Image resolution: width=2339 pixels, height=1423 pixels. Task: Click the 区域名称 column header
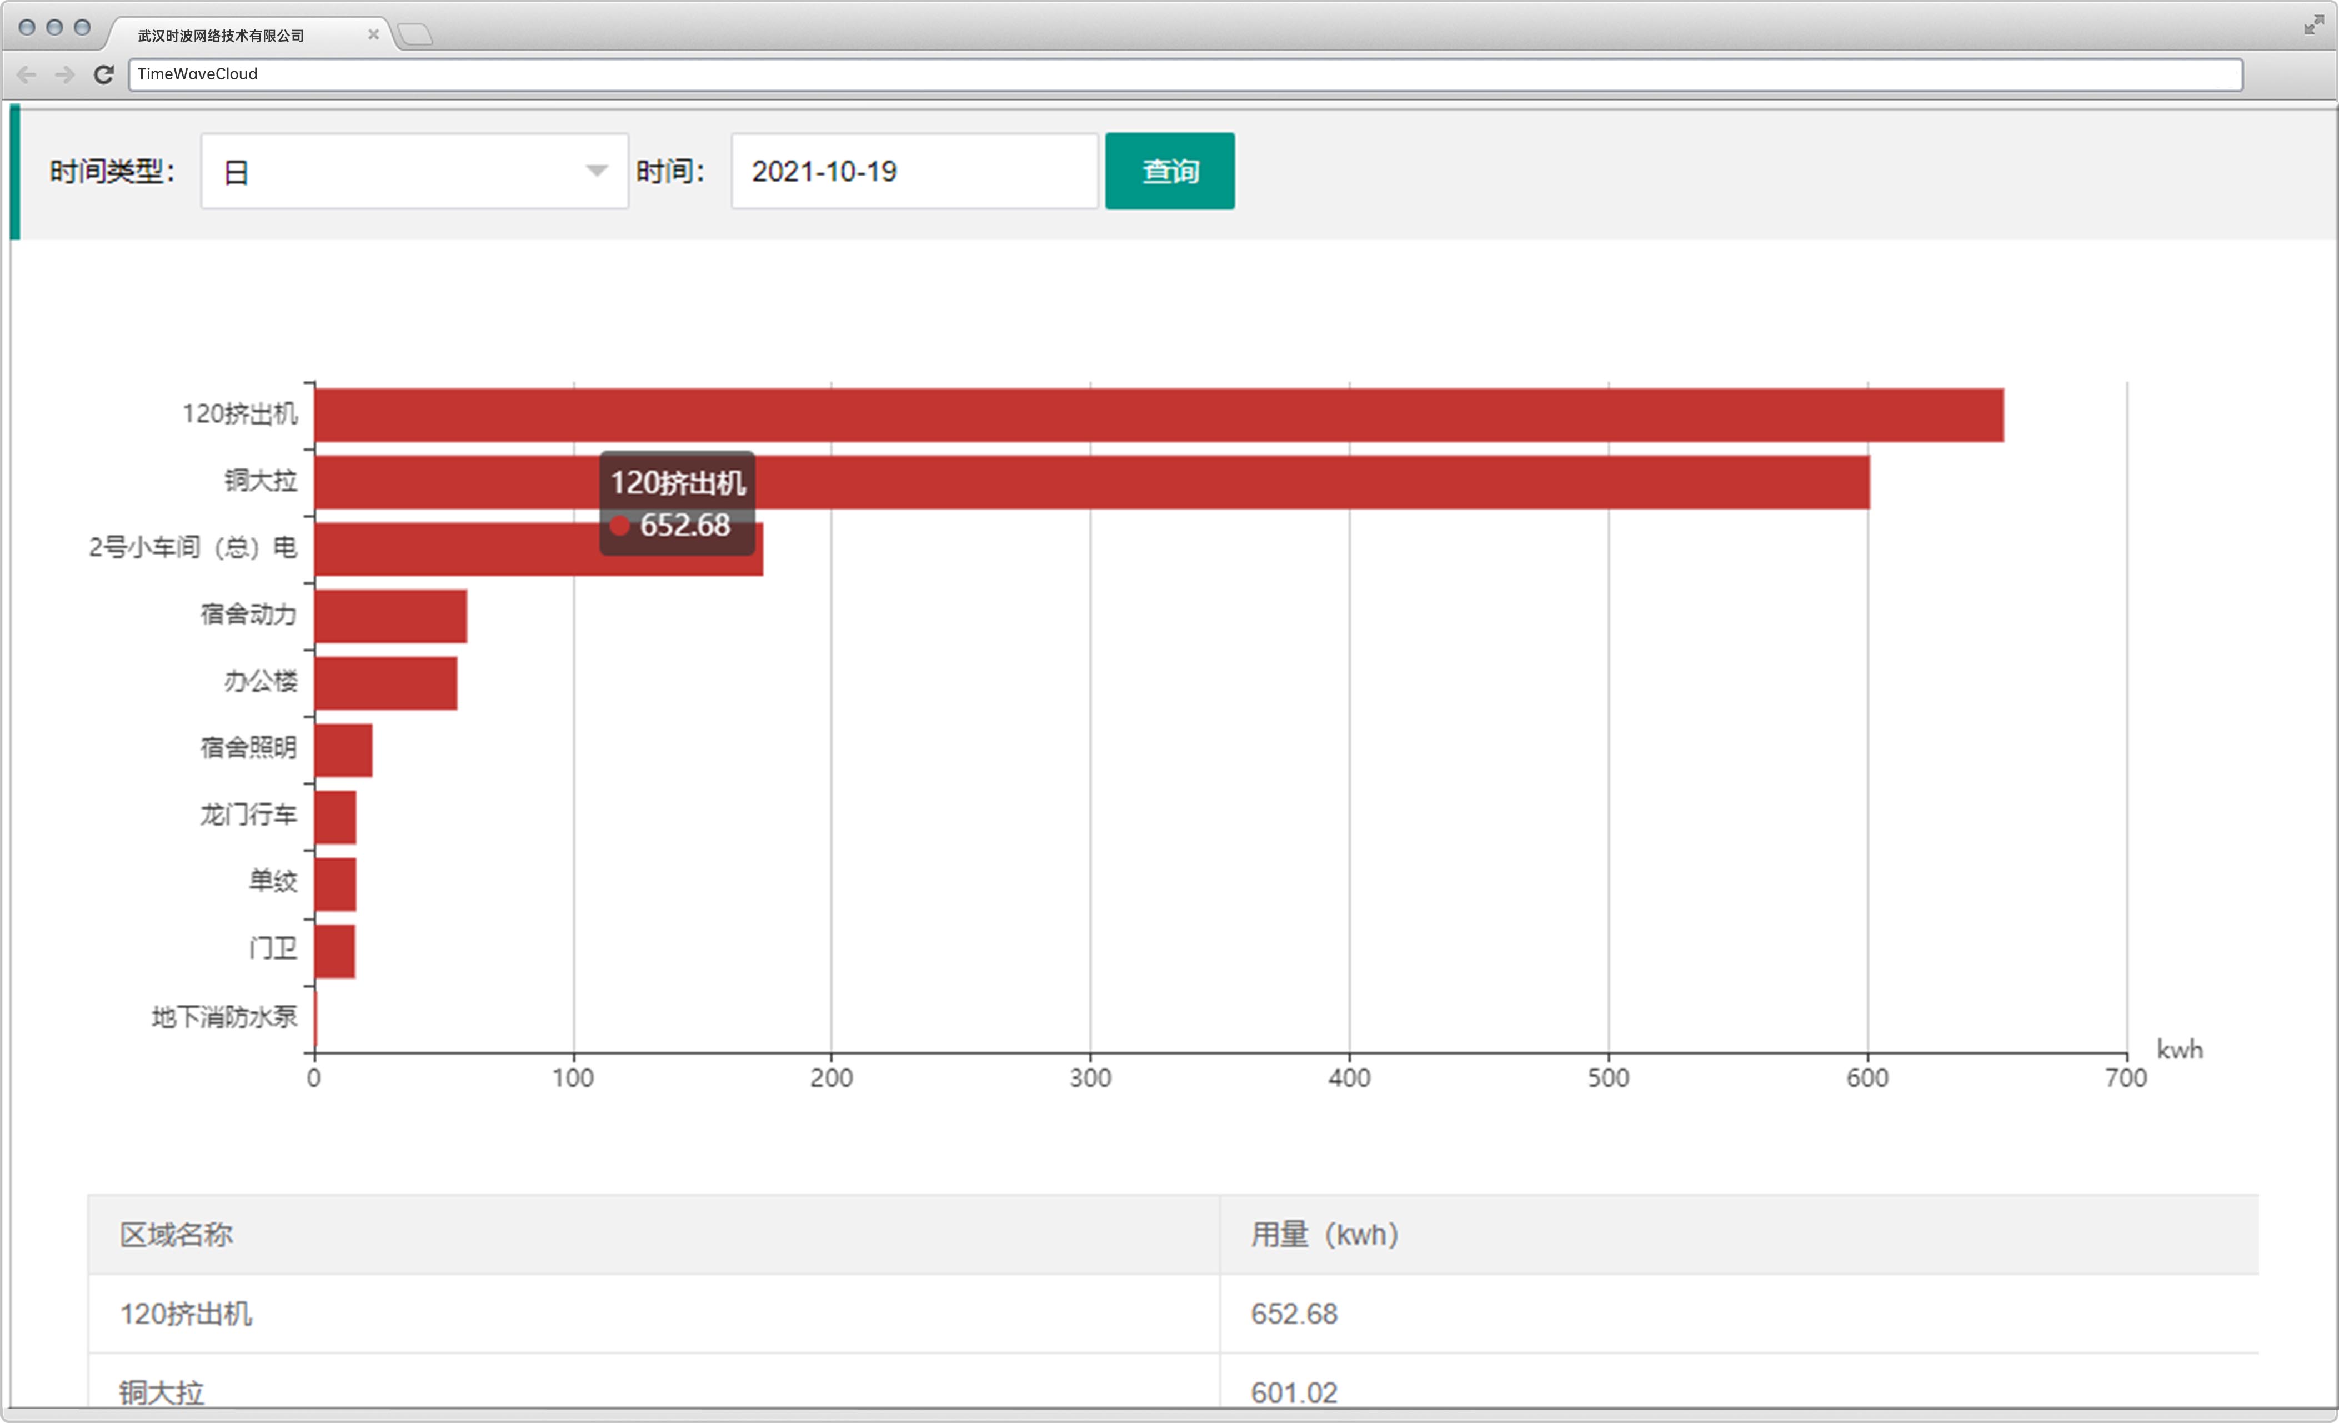tap(653, 1234)
